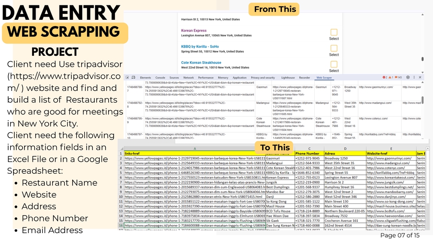The height and width of the screenshot is (243, 433).
Task: Switch to the Lighthouse tab
Action: pyautogui.click(x=288, y=78)
